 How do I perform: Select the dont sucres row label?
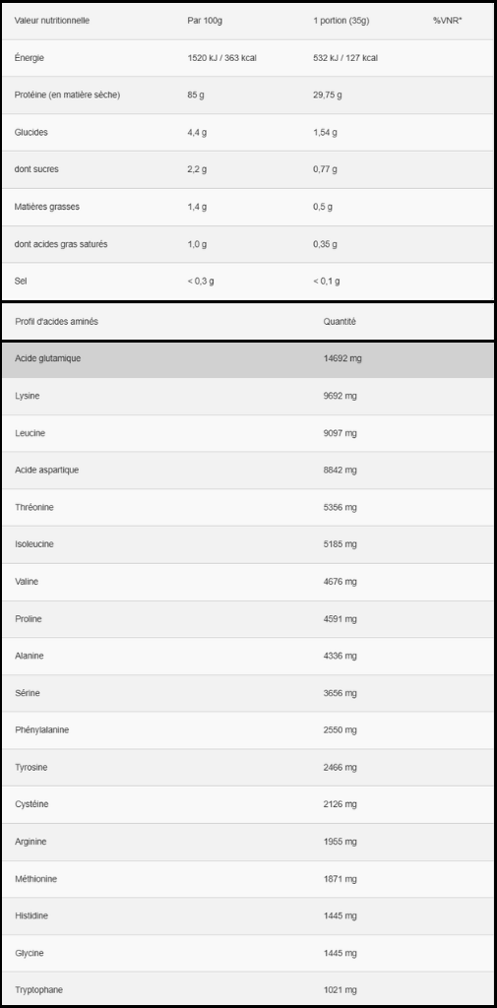click(x=36, y=169)
